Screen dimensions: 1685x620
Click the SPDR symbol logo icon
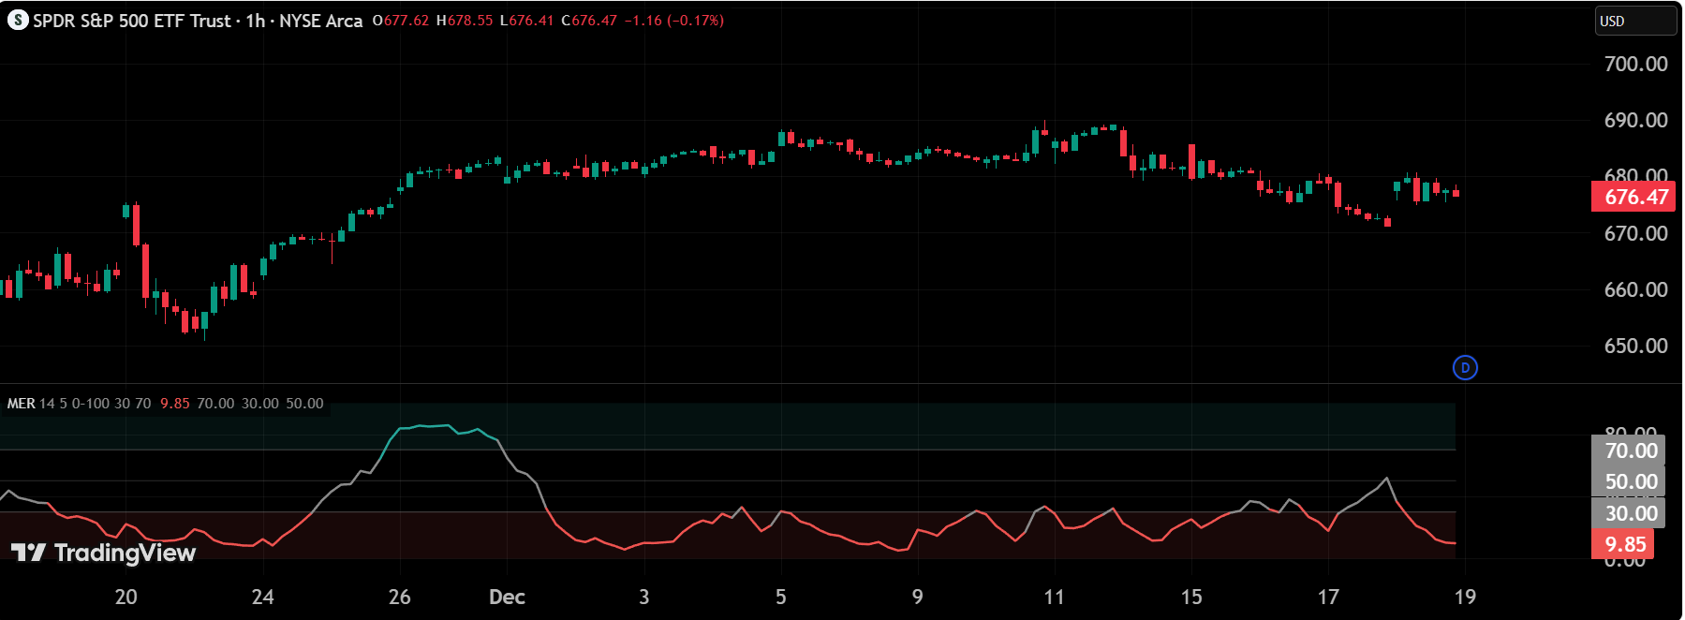[x=17, y=21]
